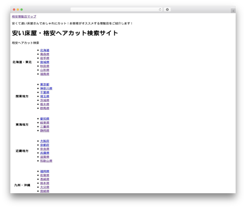Open the 岐阜県 link
Viewport: 246px width, 208px height.
tap(45, 122)
